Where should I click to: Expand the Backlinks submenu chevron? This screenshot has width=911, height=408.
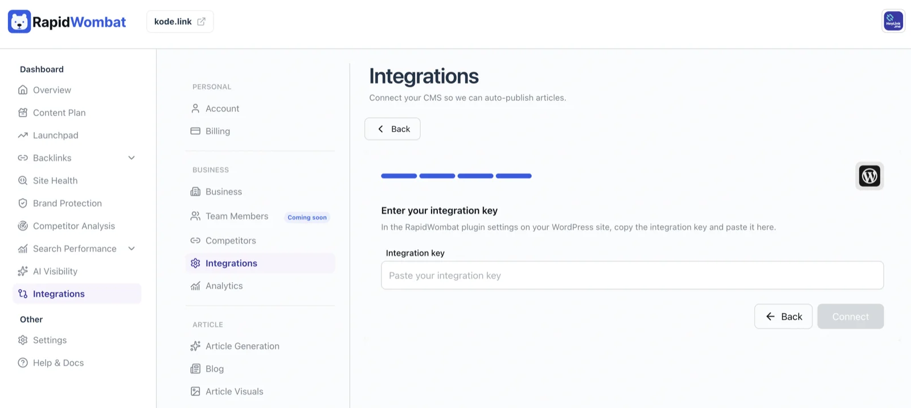point(132,158)
